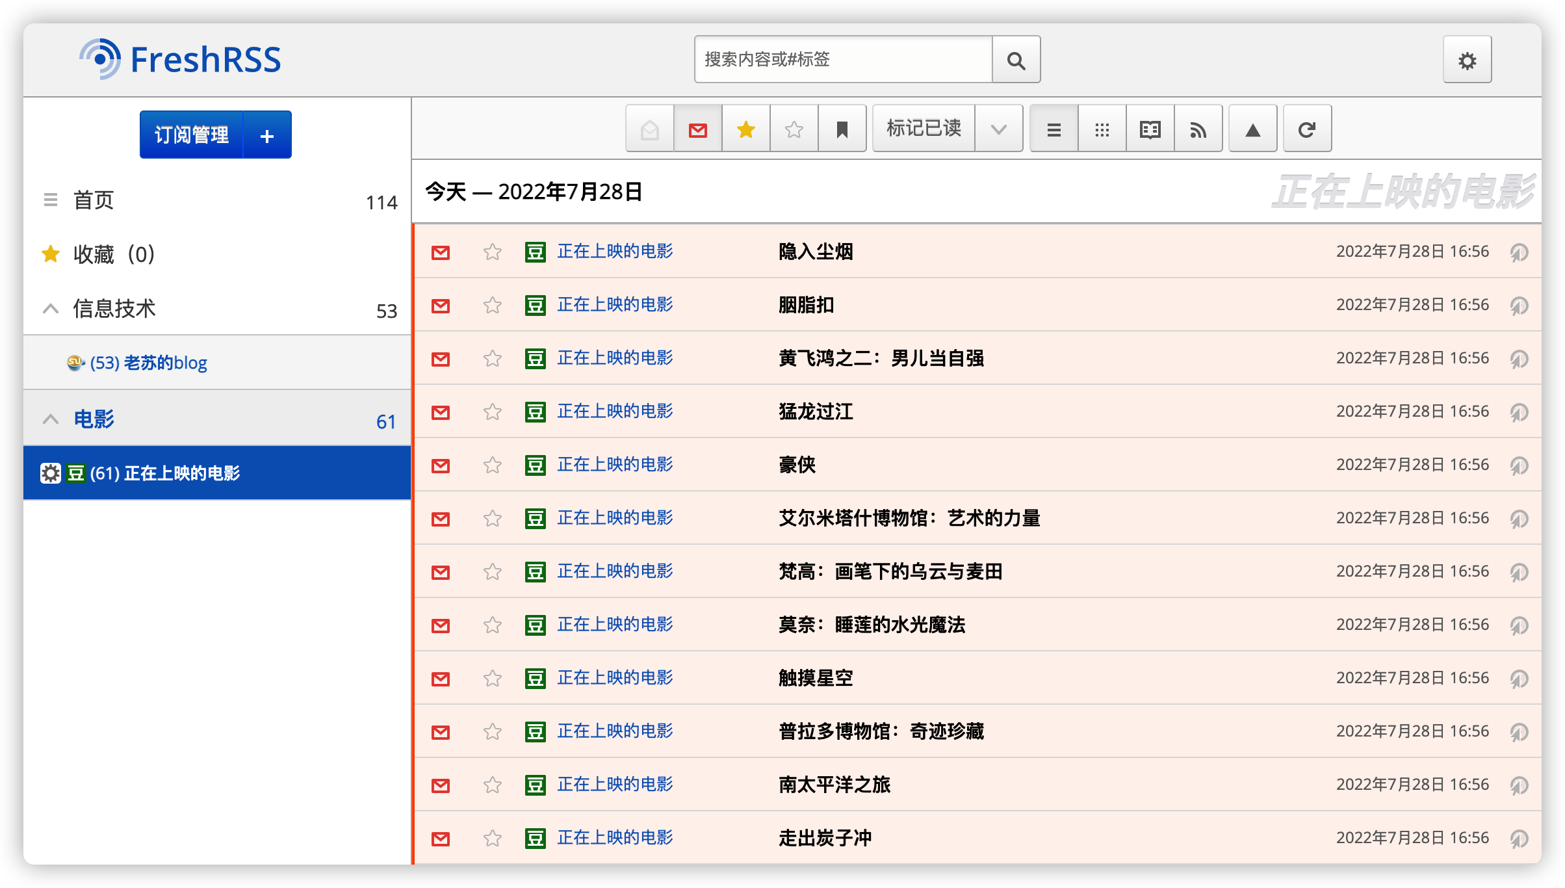Open settings gear in the header
The image size is (1565, 888).
[1467, 60]
